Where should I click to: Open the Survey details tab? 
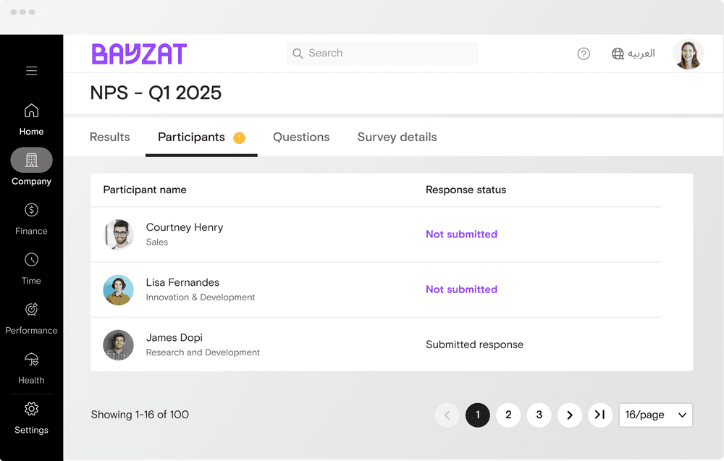pos(397,138)
